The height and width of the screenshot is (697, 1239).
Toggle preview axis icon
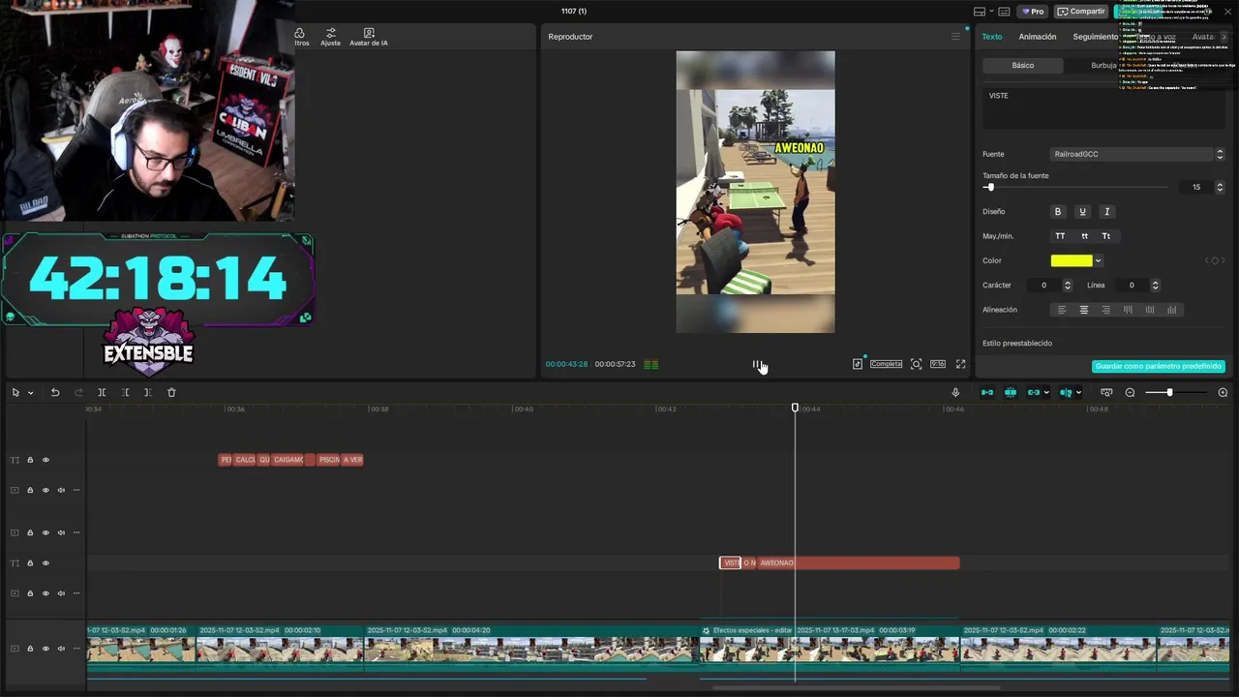click(1066, 392)
